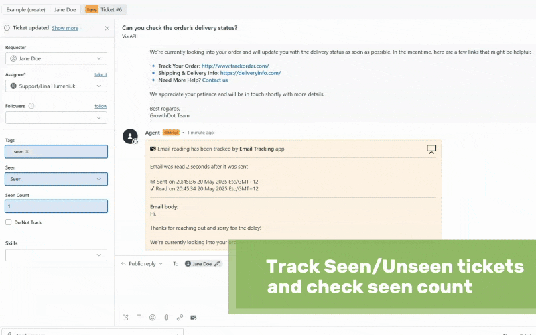Click the follow link
Screen dimensions: 536x335
coord(101,106)
